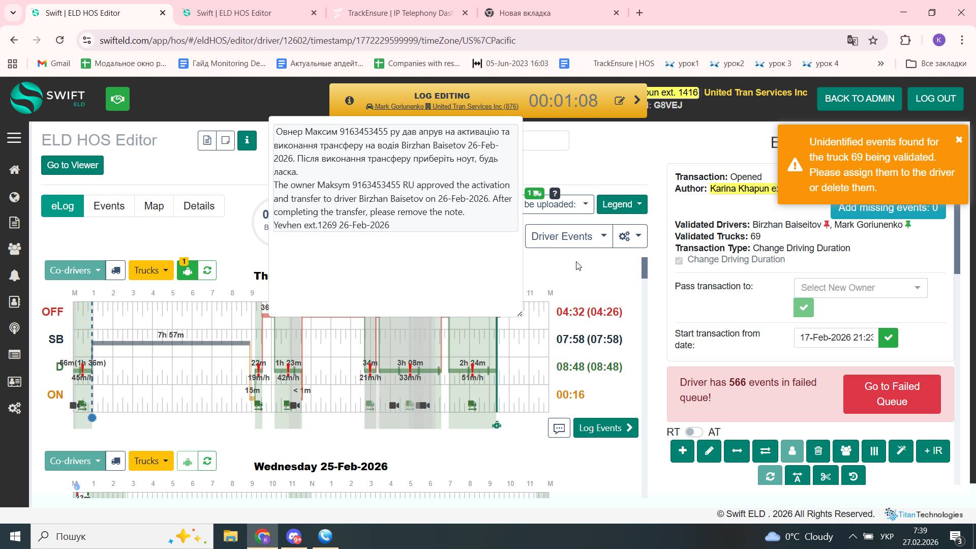Click the green plus add event button
Viewport: 976px width, 549px height.
click(x=682, y=451)
